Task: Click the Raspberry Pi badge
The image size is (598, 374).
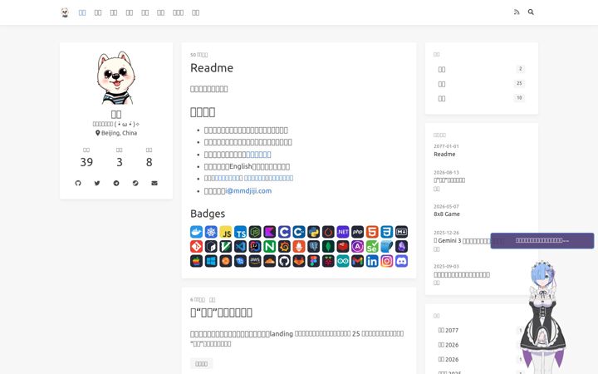Action: pyautogui.click(x=328, y=261)
